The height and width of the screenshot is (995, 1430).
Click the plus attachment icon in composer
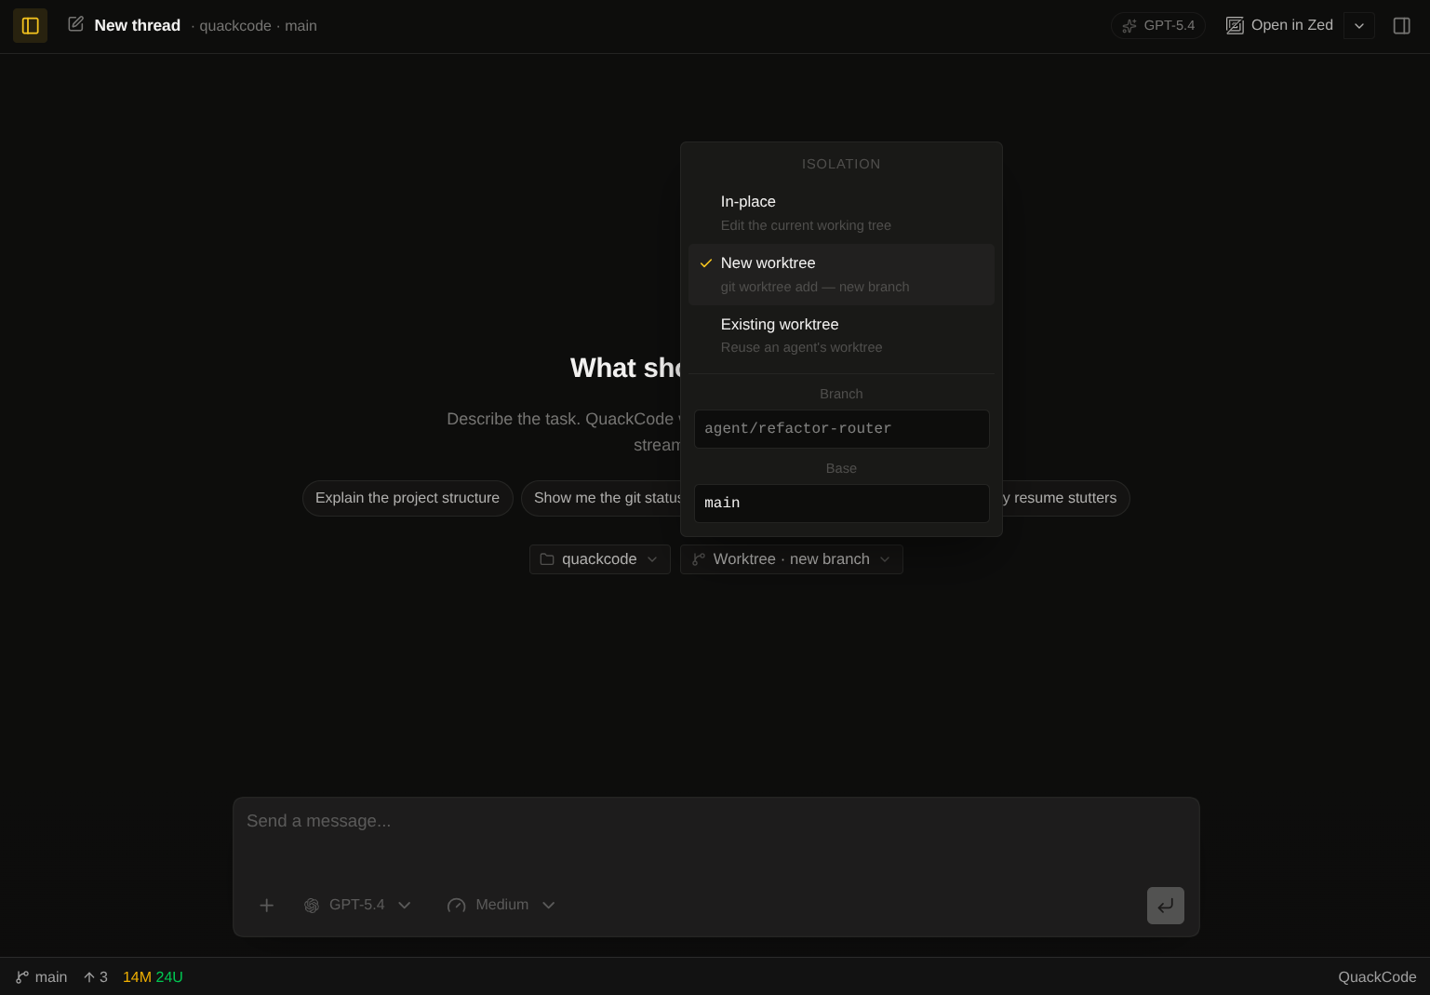(266, 905)
